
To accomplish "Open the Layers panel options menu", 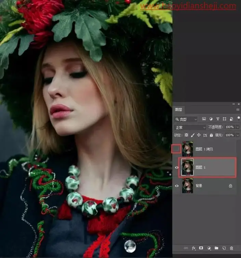I will pyautogui.click(x=238, y=110).
